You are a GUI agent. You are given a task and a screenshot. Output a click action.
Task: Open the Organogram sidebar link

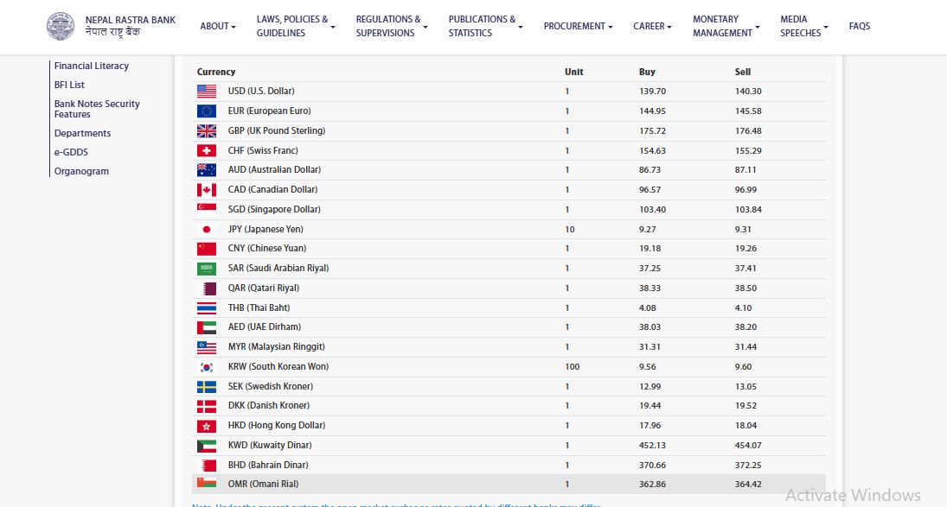tap(81, 171)
